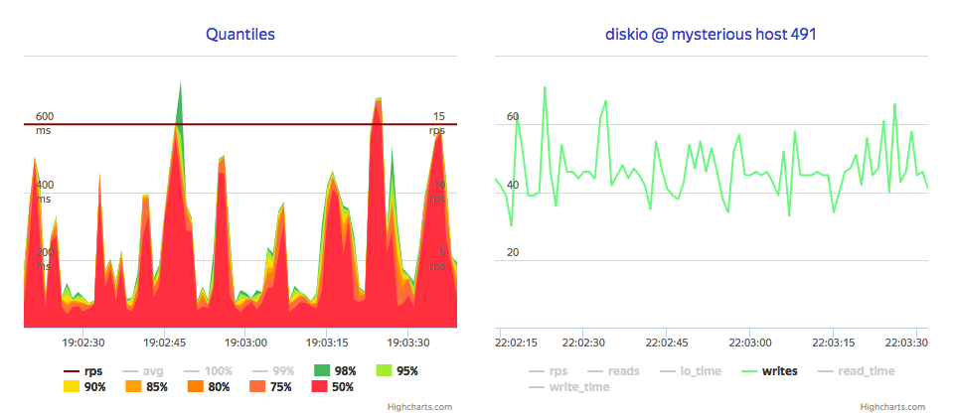Show the io_time series in diskio chart

click(x=690, y=371)
